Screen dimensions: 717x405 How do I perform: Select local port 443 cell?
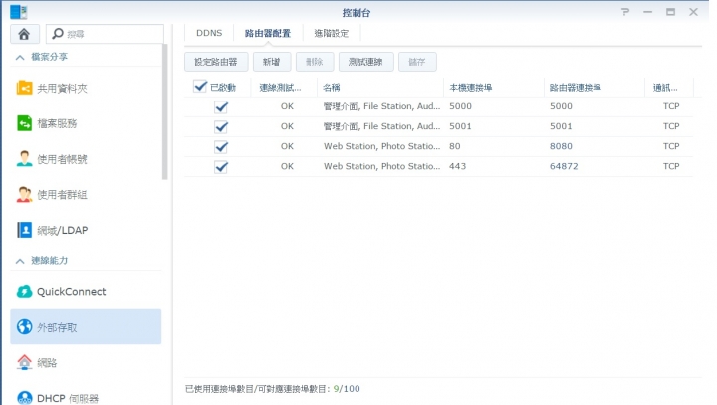[x=457, y=166]
